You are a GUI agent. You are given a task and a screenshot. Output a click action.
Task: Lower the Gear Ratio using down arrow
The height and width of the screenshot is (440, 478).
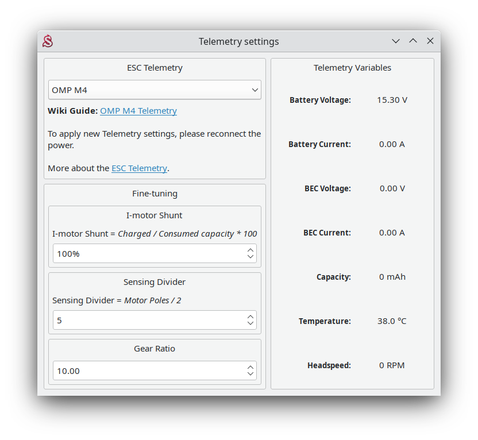(250, 374)
